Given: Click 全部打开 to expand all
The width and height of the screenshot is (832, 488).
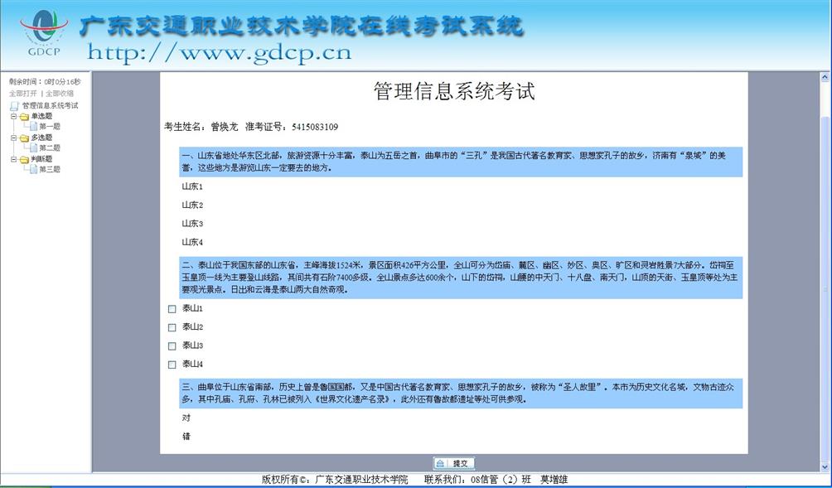Looking at the screenshot, I should click(x=23, y=94).
